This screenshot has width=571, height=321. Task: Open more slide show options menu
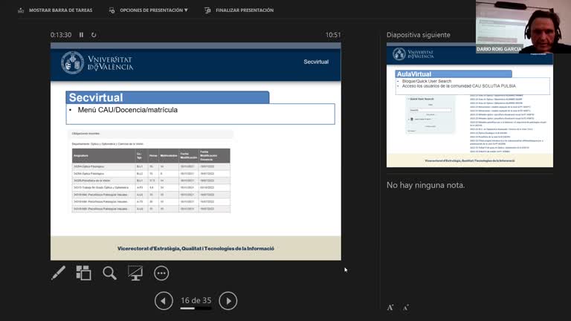161,273
